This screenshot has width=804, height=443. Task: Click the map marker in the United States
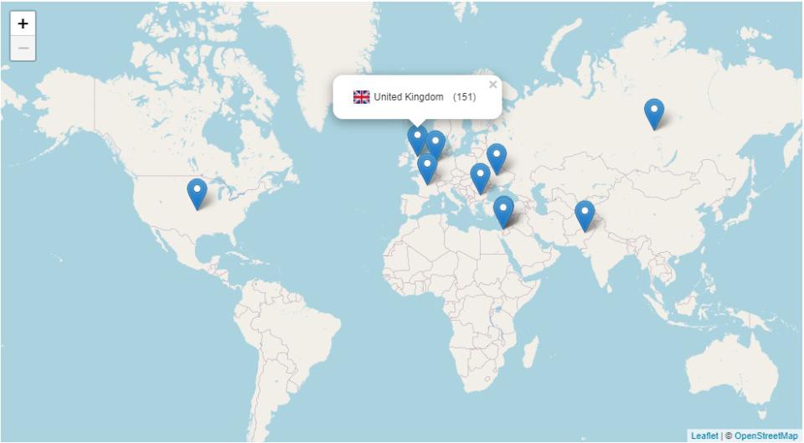[x=197, y=192]
